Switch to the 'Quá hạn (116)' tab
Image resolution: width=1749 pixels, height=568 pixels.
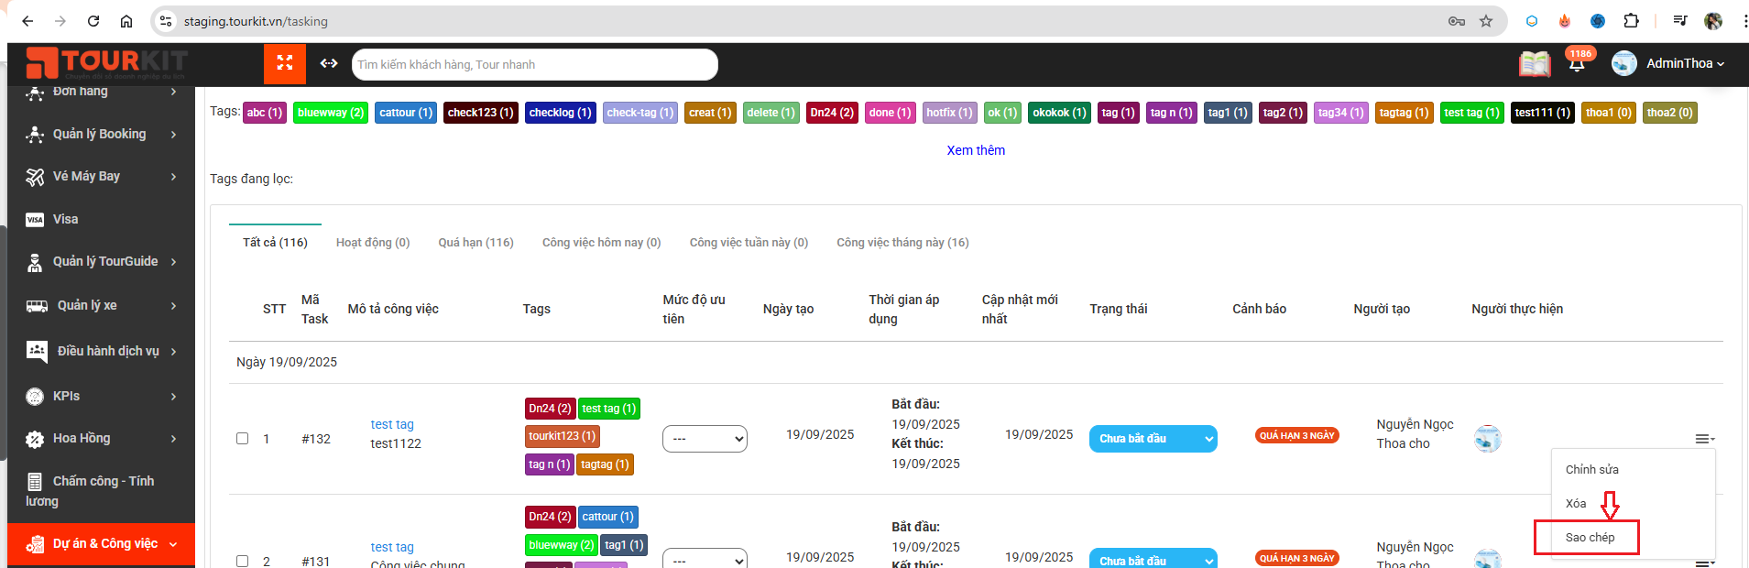coord(476,243)
